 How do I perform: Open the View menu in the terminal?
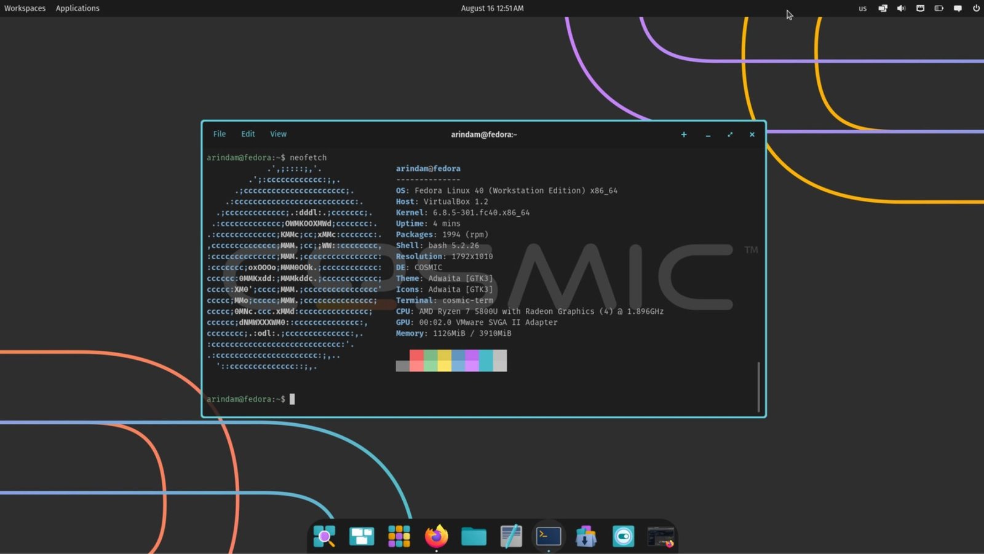[x=278, y=133]
